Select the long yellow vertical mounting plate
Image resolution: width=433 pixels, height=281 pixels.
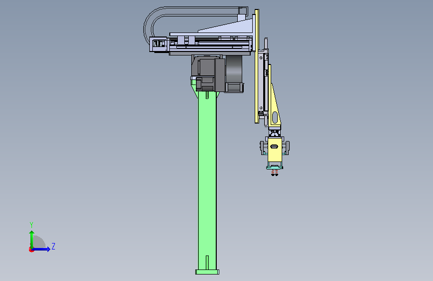point(257,66)
